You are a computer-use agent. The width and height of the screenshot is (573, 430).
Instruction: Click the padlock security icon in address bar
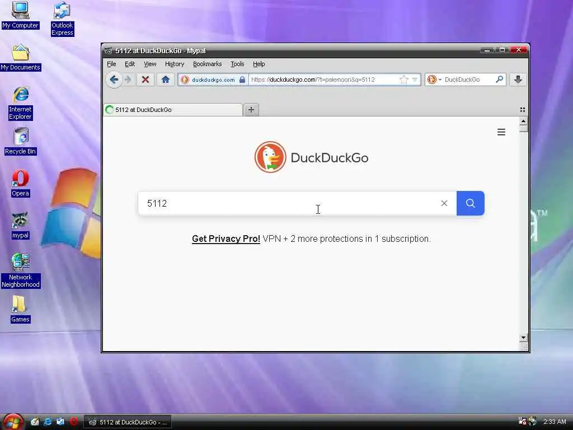tap(242, 80)
